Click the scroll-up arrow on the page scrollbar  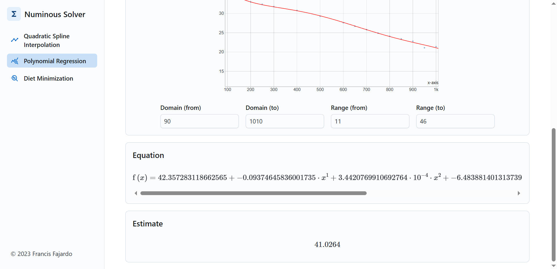pos(553,3)
